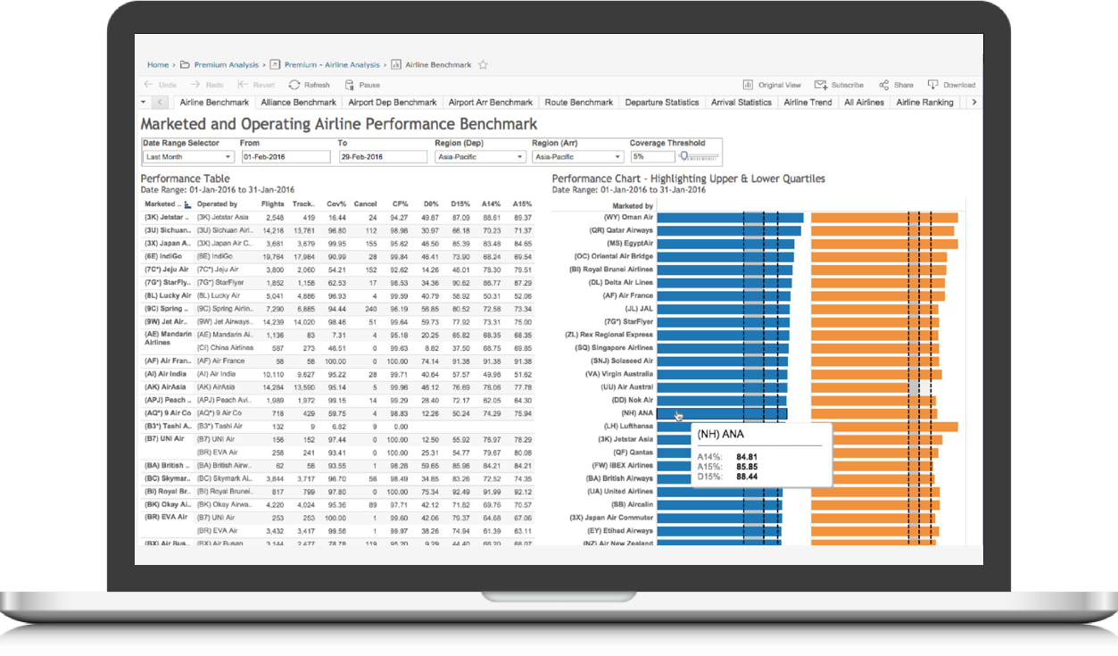
Task: Click the Operated by column header
Action: click(x=218, y=204)
